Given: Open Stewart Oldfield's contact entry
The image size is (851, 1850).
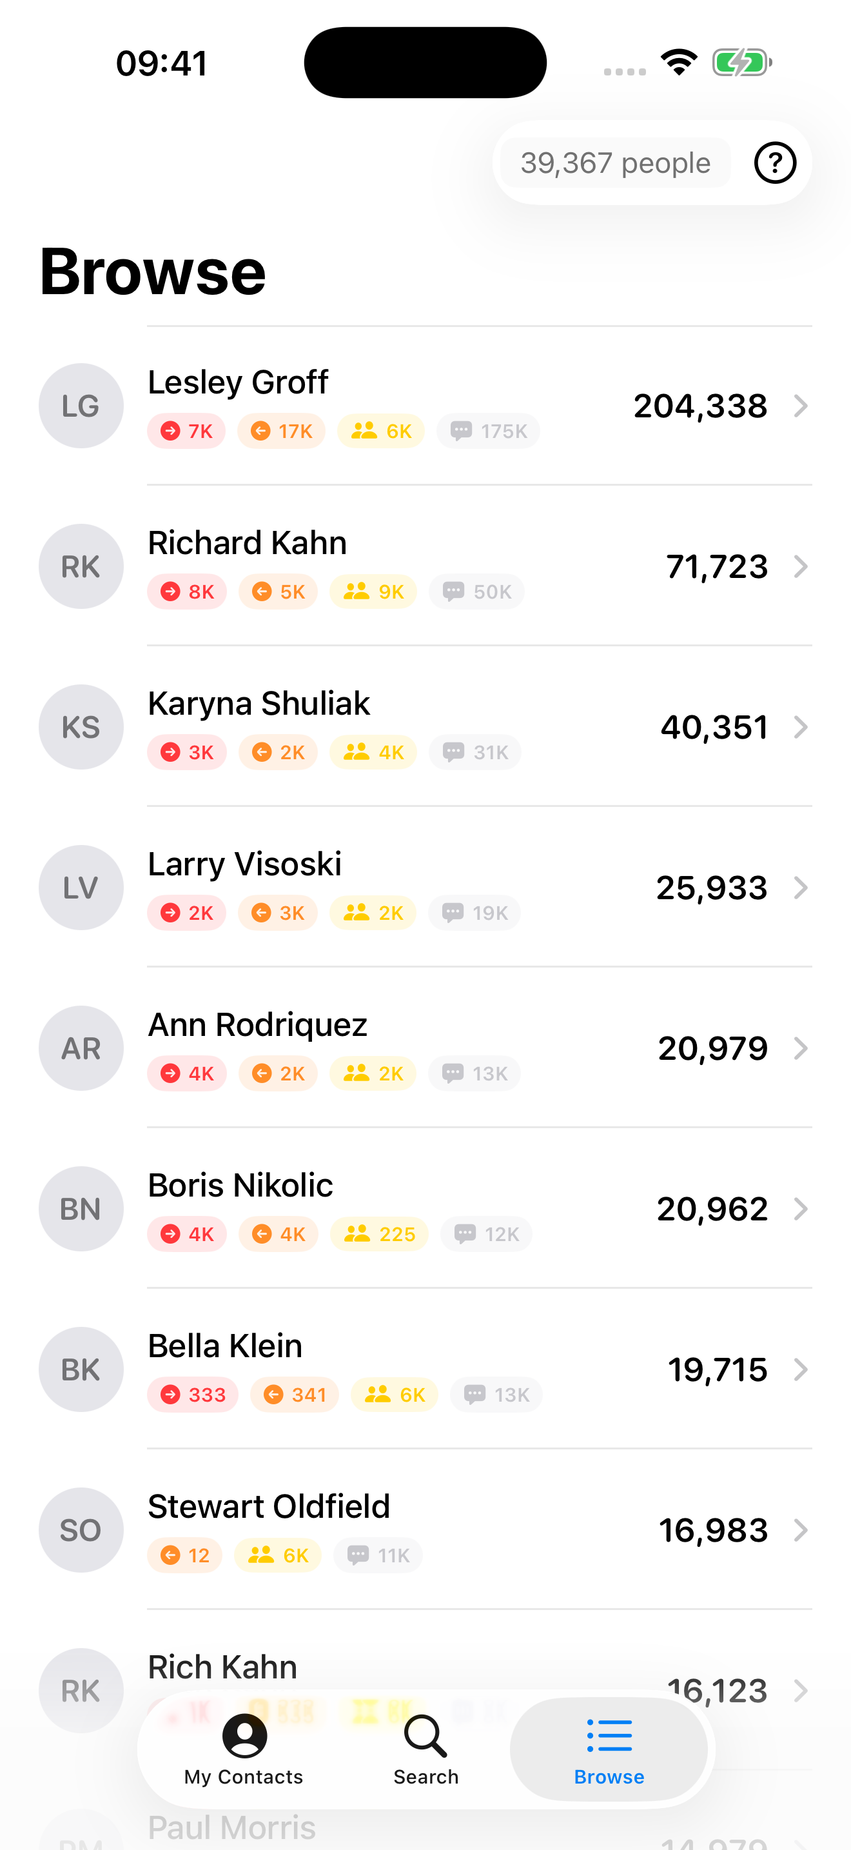Looking at the screenshot, I should click(268, 1507).
